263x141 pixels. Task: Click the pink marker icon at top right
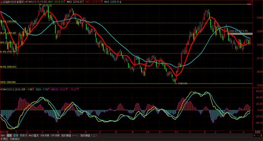point(250,4)
